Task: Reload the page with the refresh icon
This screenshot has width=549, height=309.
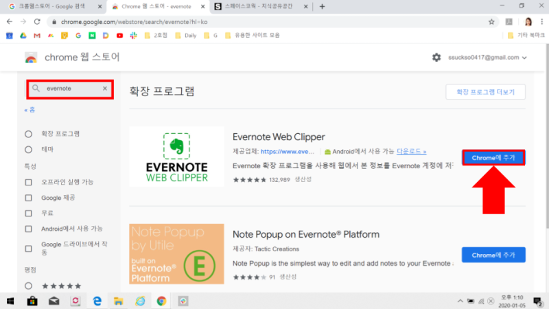Action: pos(37,22)
